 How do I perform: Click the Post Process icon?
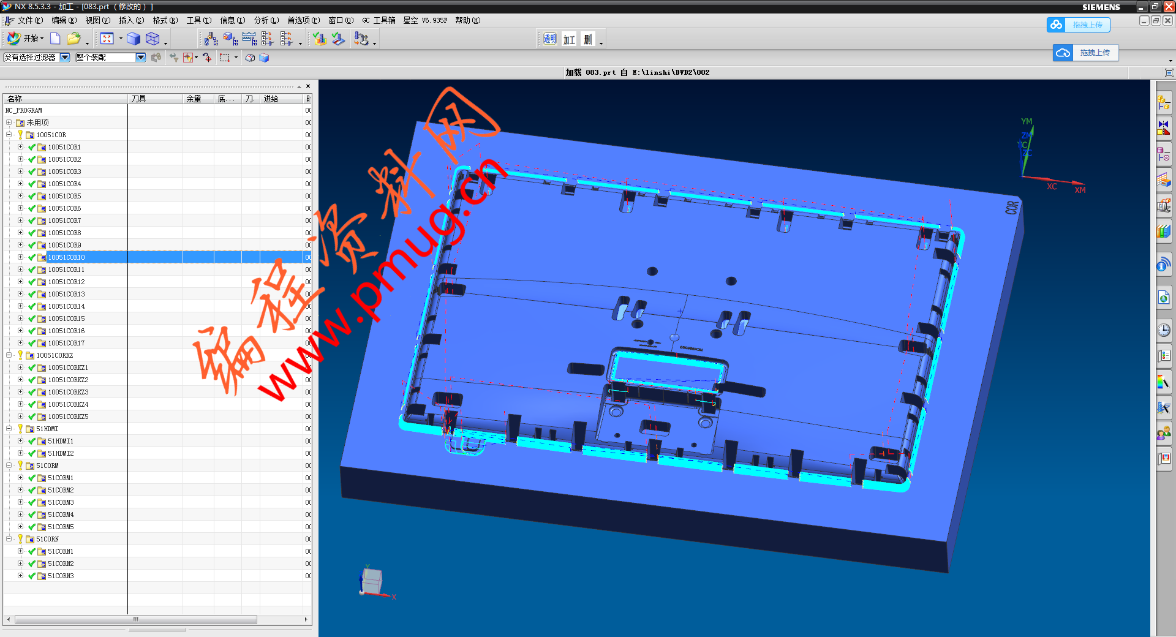(x=361, y=39)
